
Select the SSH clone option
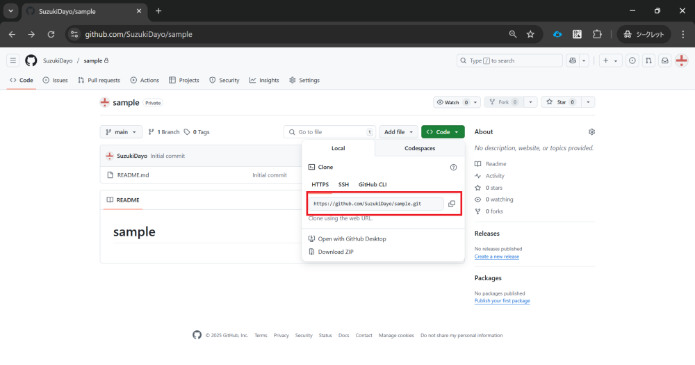tap(343, 184)
